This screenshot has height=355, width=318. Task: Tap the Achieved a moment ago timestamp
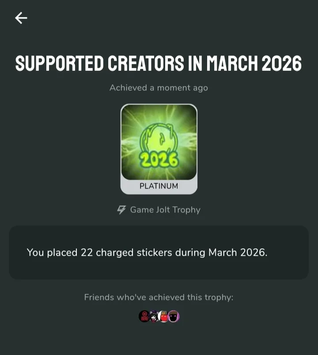tap(159, 88)
